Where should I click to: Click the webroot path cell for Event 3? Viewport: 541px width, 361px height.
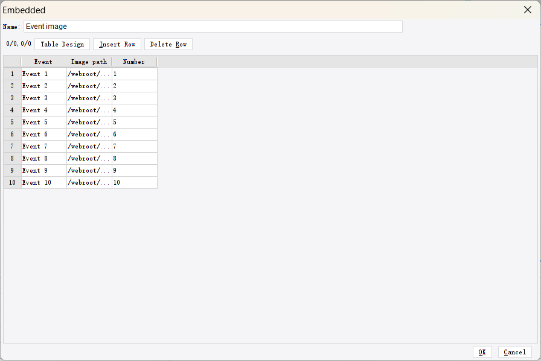coord(89,98)
